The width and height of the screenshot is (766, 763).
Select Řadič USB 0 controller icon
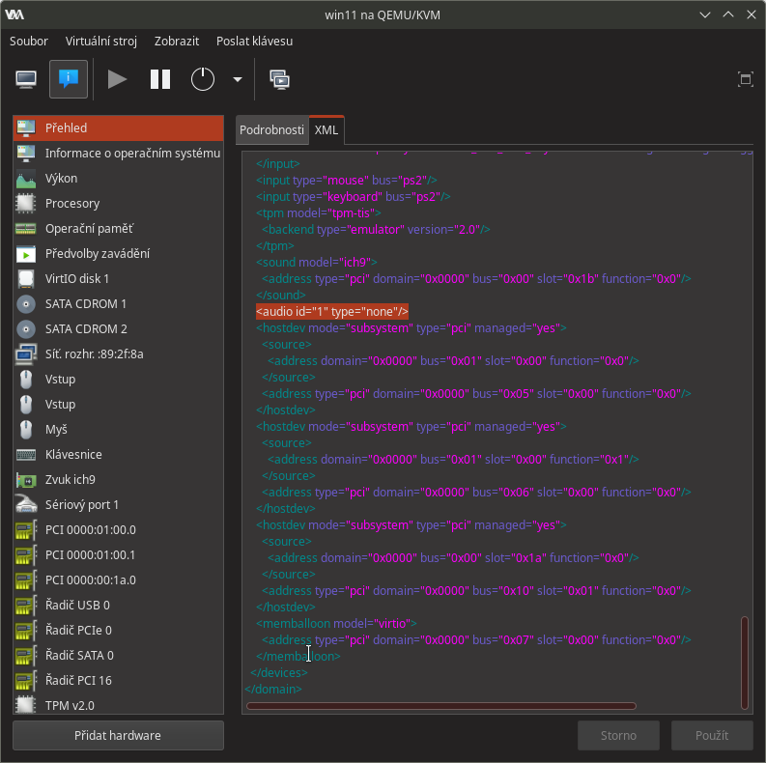[26, 606]
